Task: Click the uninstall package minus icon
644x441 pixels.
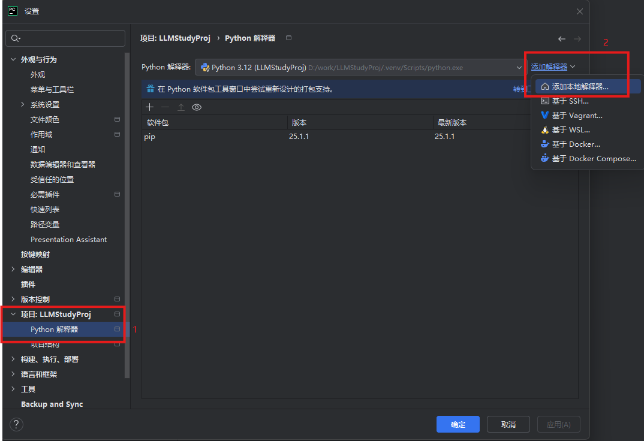Action: [165, 107]
